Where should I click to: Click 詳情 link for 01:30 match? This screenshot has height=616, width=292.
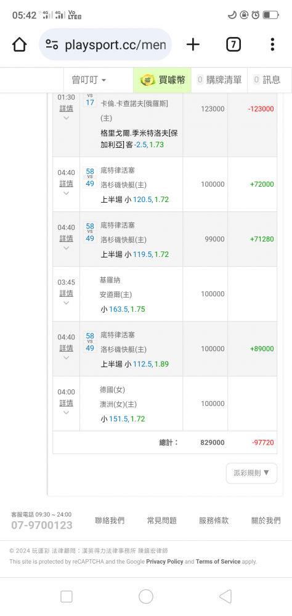pyautogui.click(x=66, y=108)
